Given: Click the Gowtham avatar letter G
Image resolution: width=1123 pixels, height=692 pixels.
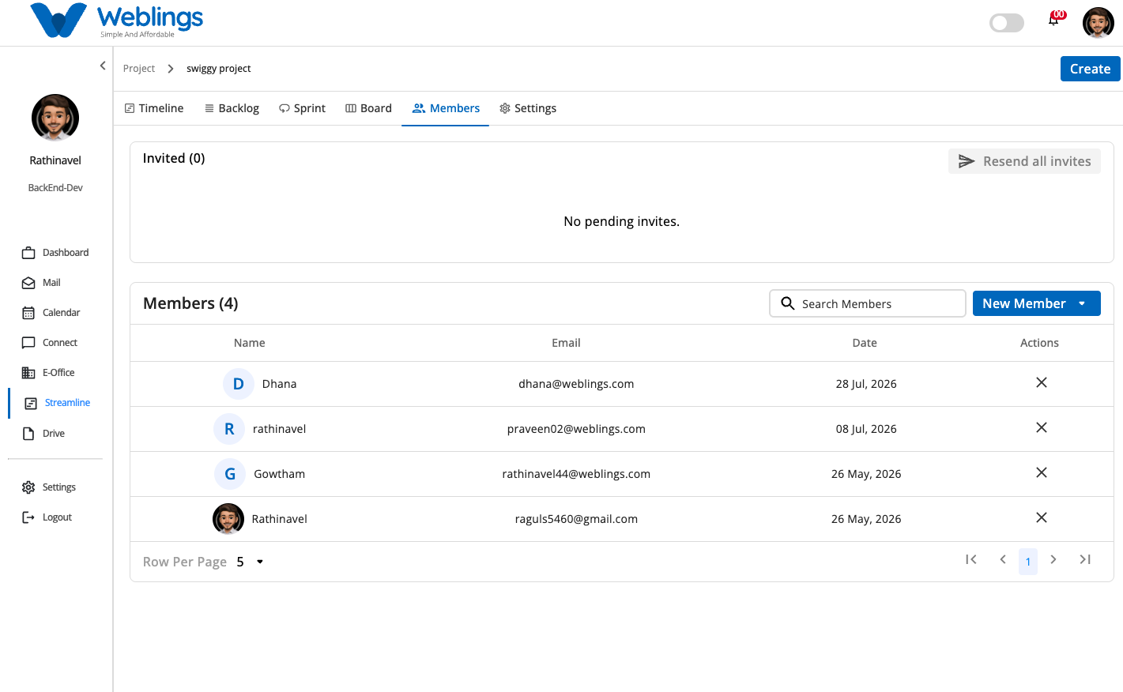Looking at the screenshot, I should (x=230, y=474).
